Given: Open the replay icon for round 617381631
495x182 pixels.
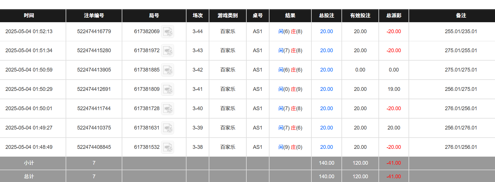Looking at the screenshot, I should click(x=168, y=128).
